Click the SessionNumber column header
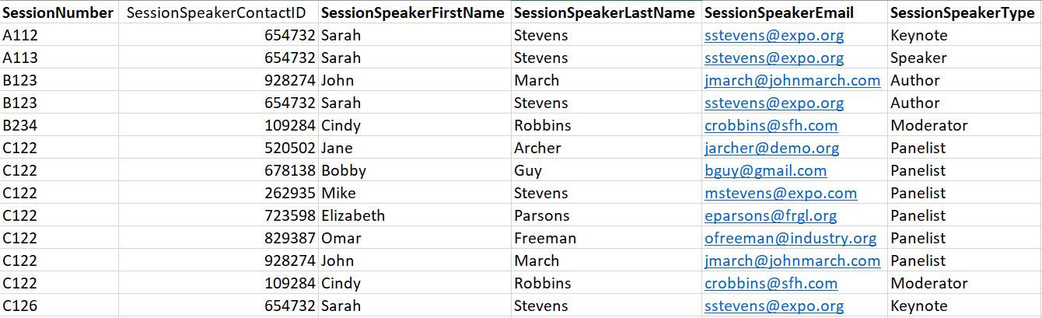1042x318 pixels. click(x=58, y=13)
